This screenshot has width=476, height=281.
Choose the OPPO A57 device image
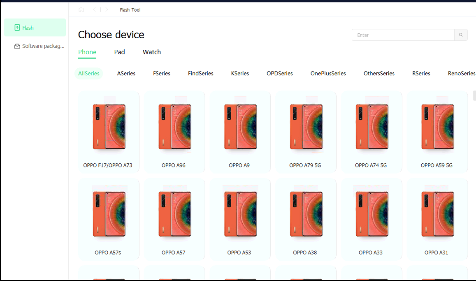point(174,214)
